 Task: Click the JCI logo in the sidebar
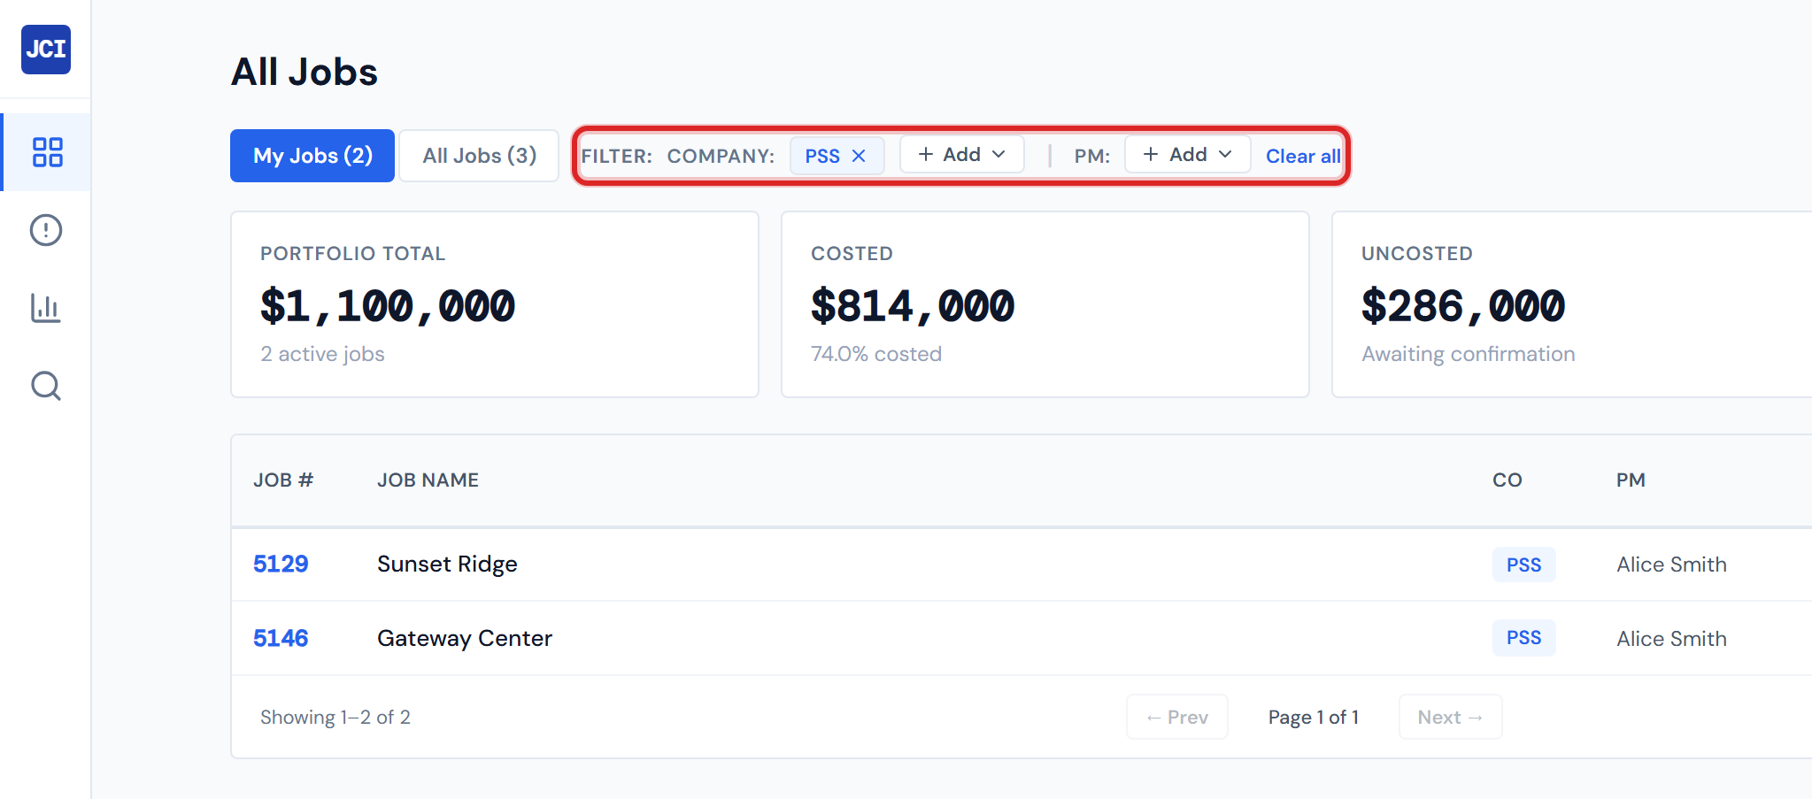45,50
